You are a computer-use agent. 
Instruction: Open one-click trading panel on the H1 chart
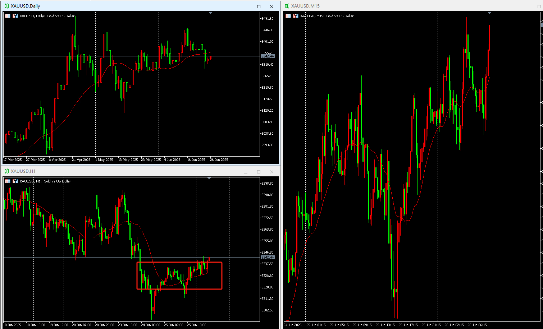pyautogui.click(x=8, y=181)
